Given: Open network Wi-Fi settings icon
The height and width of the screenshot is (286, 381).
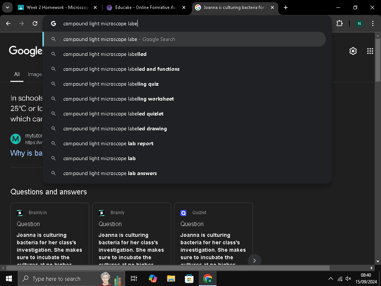Looking at the screenshot, I should [x=340, y=279].
